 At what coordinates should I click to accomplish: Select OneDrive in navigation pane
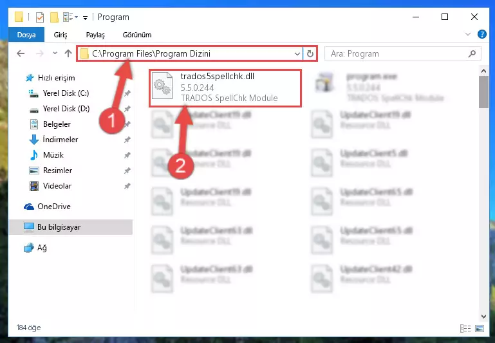[53, 207]
